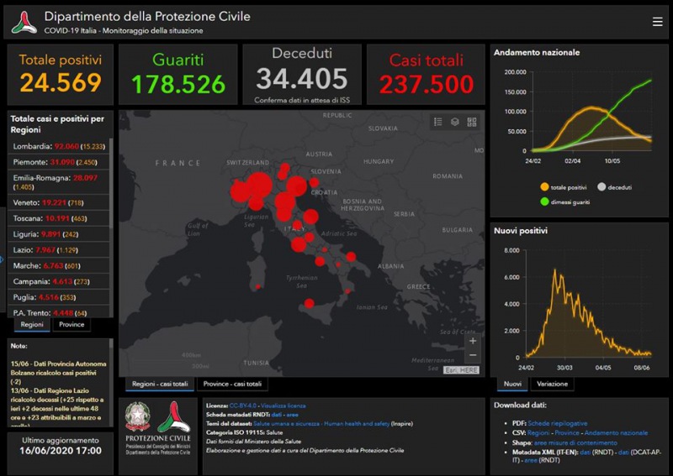
Task: Switch to Province - casi totali map tab
Action: [231, 384]
